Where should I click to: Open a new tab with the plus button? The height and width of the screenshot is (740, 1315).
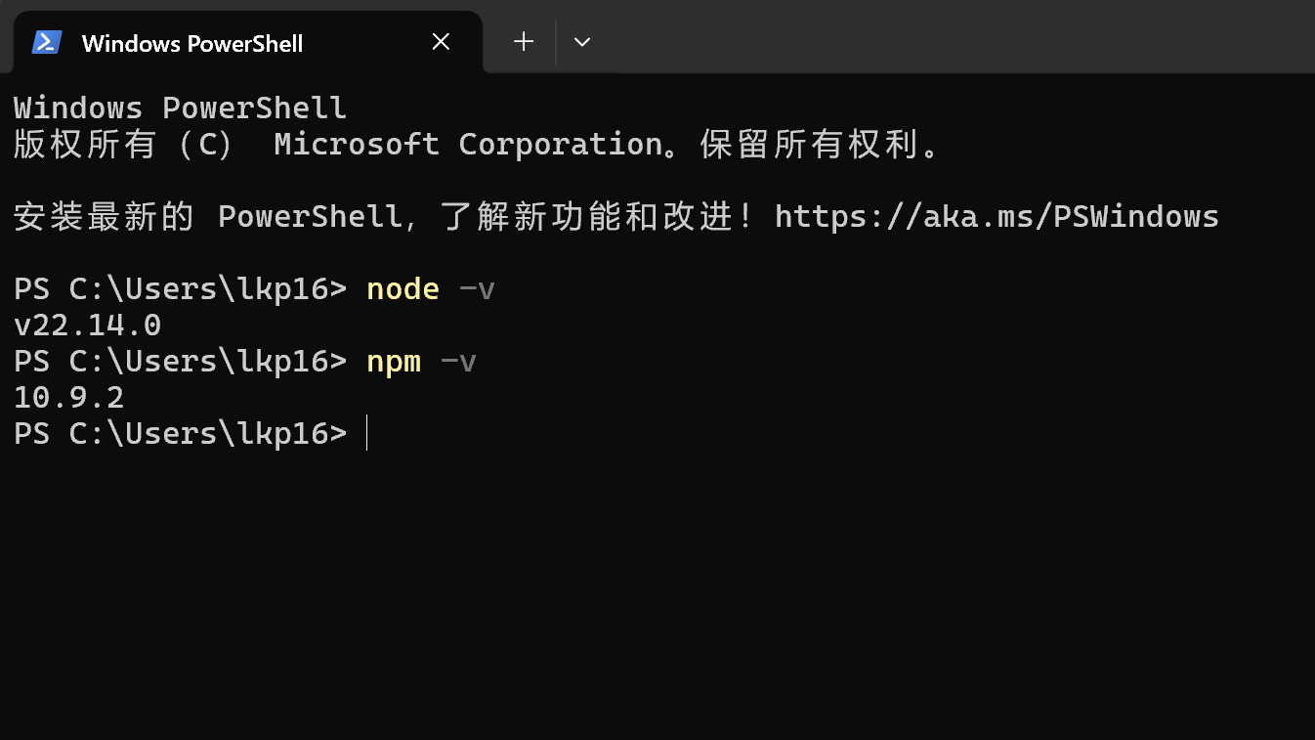tap(524, 41)
